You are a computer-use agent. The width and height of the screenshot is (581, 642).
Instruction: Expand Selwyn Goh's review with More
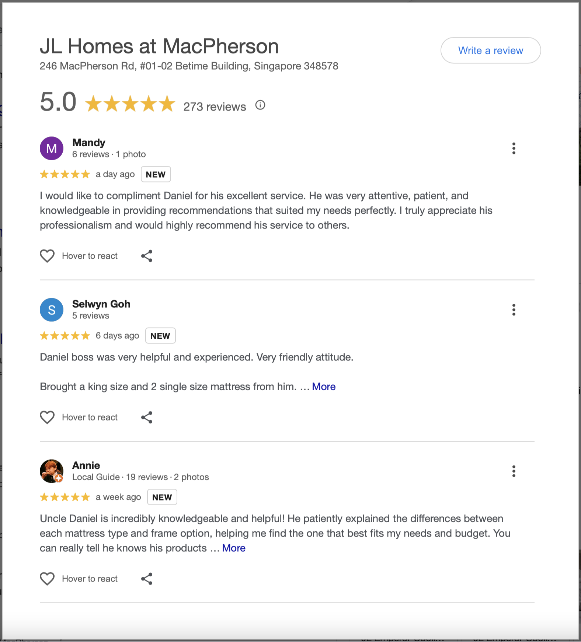pos(324,387)
